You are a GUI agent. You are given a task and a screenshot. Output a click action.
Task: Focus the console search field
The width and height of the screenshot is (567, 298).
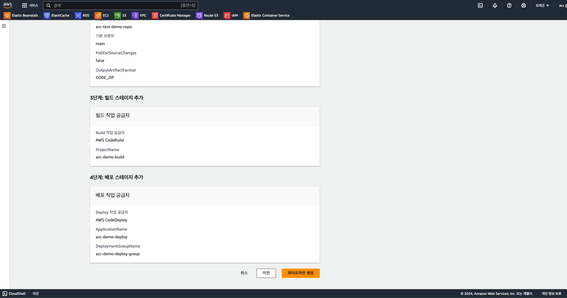coord(121,5)
